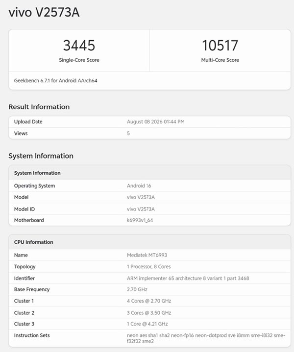
Task: Click the 'Multi-Core Score' label
Action: [220, 60]
